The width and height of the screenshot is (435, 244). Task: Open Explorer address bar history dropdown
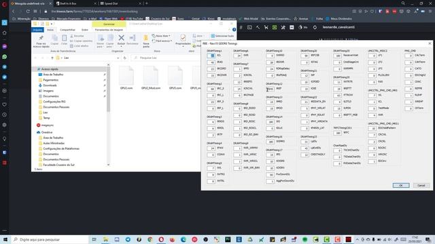(118, 58)
